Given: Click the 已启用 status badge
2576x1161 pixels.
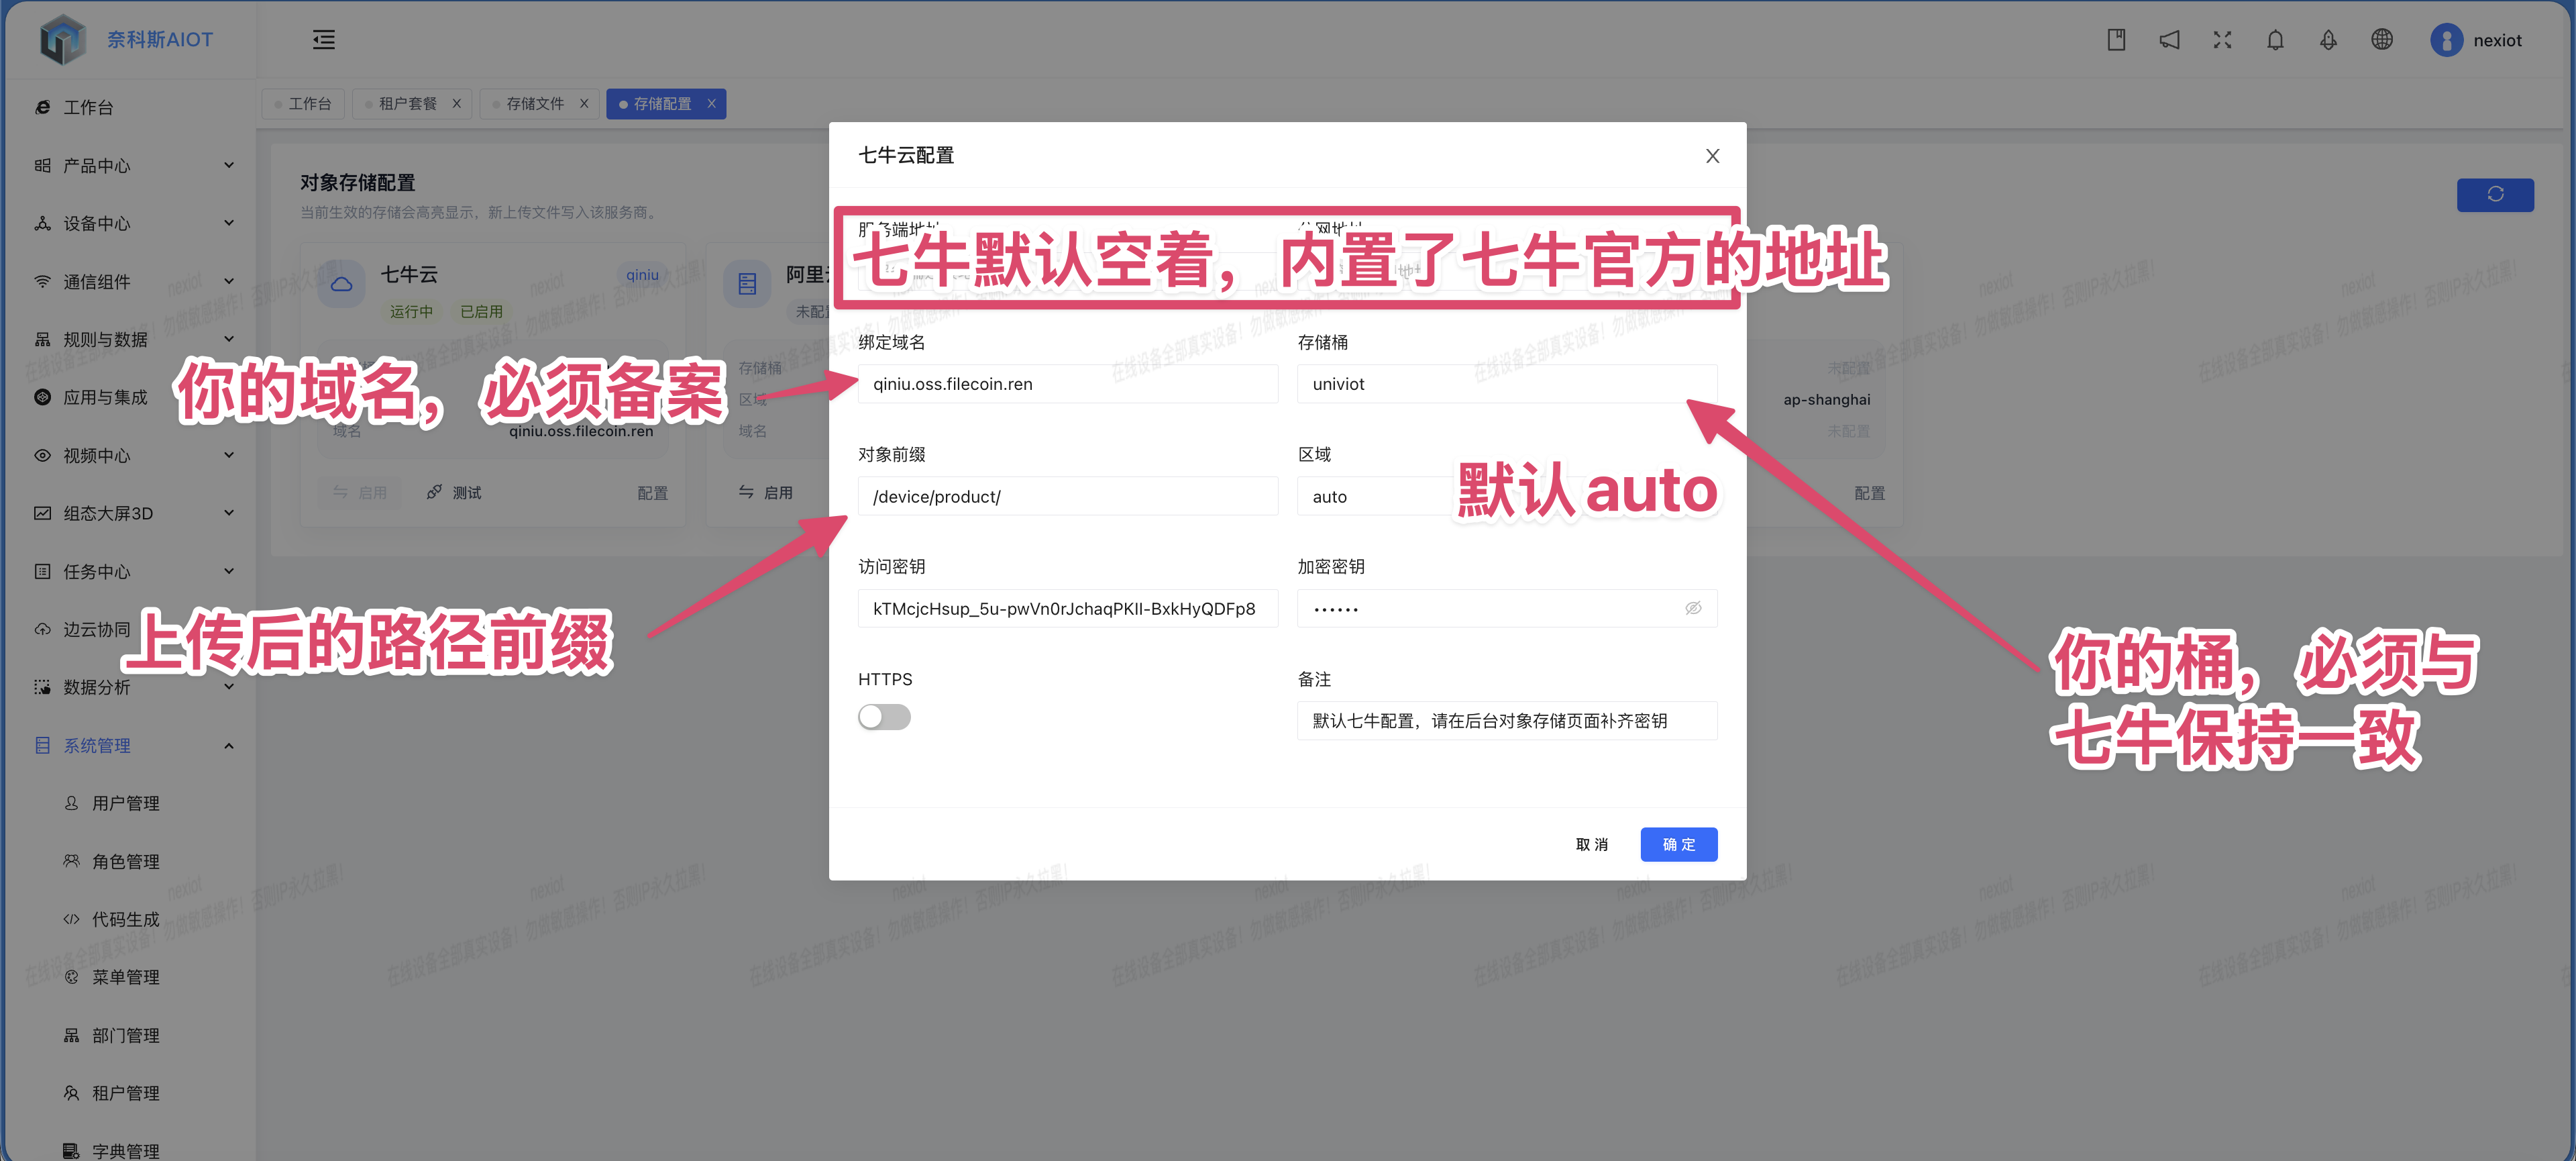Looking at the screenshot, I should pyautogui.click(x=481, y=311).
